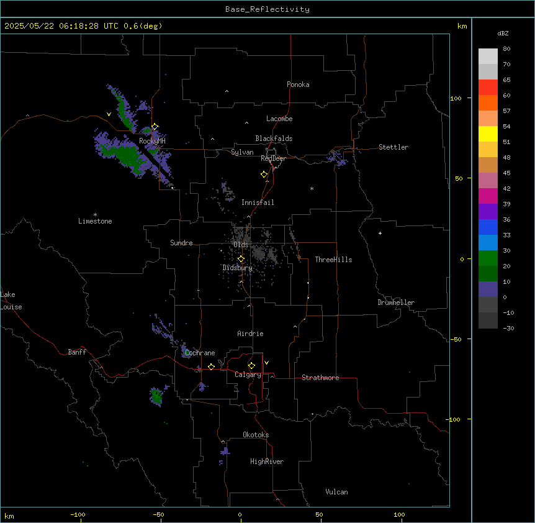Click the Airdrie town label

pyautogui.click(x=250, y=334)
